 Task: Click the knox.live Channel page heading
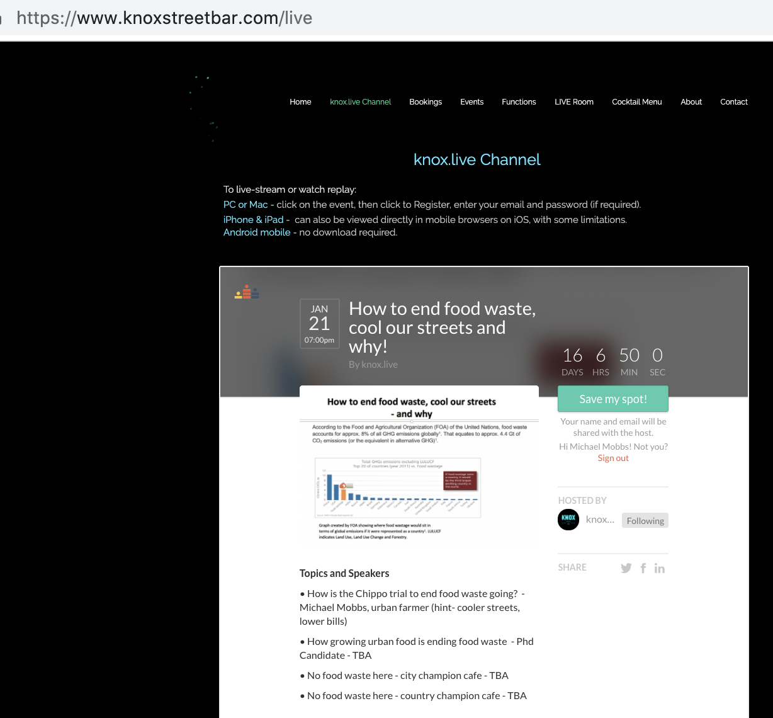pos(477,159)
